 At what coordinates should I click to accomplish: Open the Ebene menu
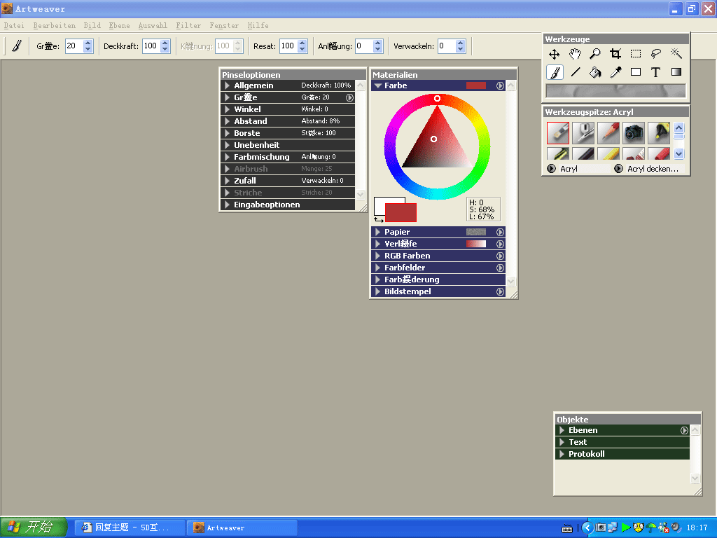pos(119,26)
